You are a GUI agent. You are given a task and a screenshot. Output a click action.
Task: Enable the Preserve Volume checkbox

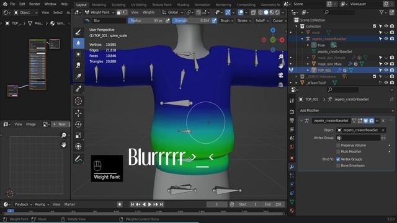338,146
